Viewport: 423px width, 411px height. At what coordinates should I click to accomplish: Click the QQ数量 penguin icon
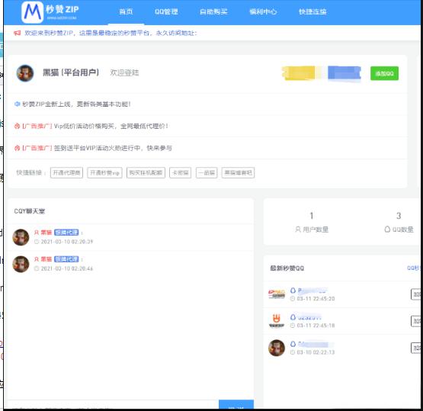click(x=387, y=230)
